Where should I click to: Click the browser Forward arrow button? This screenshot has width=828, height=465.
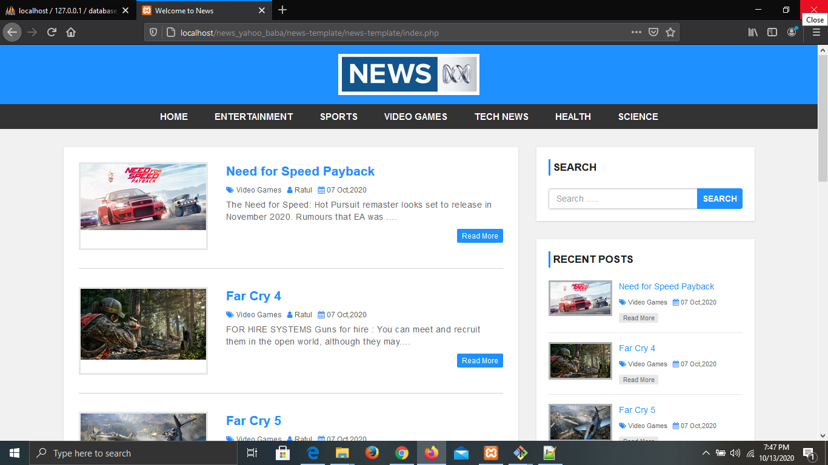[32, 32]
